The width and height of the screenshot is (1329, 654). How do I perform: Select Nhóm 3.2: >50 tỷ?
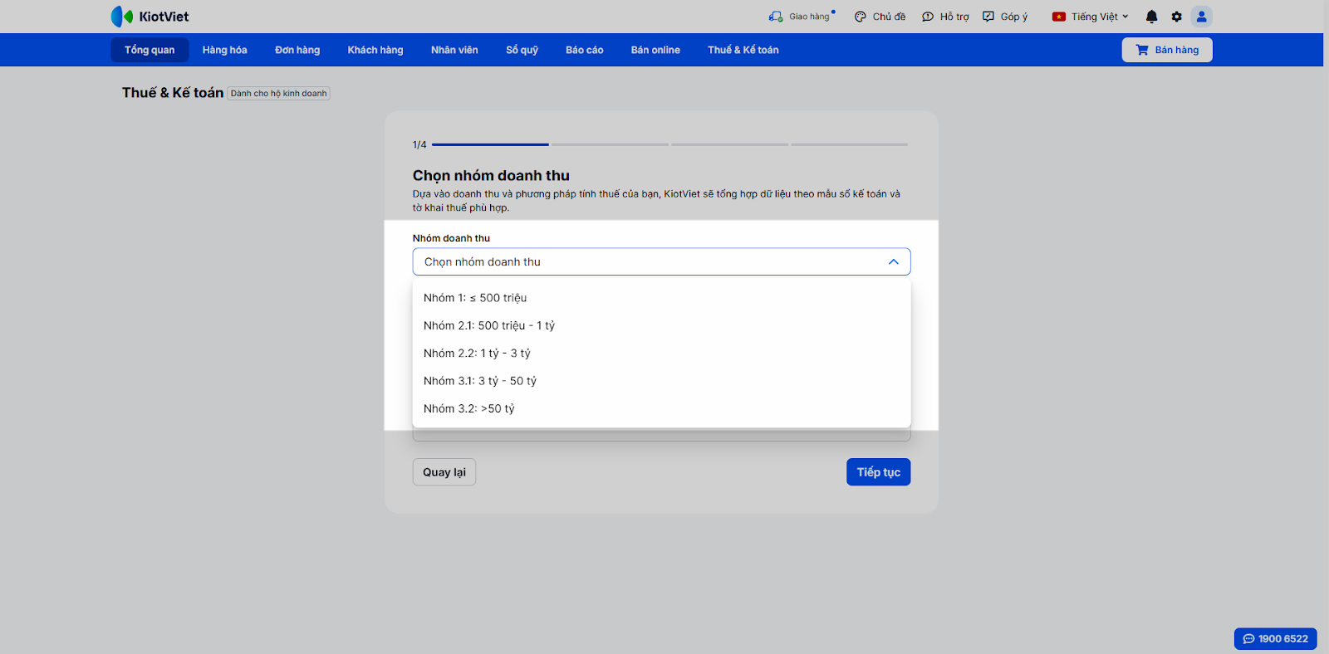(x=661, y=408)
